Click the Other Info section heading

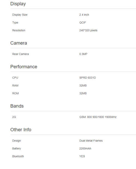tap(21, 130)
